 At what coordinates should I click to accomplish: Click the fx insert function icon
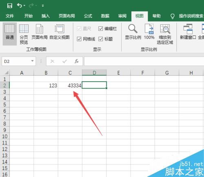click(x=77, y=61)
